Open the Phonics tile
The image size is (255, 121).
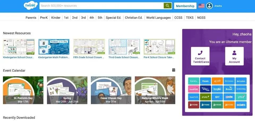point(229,97)
